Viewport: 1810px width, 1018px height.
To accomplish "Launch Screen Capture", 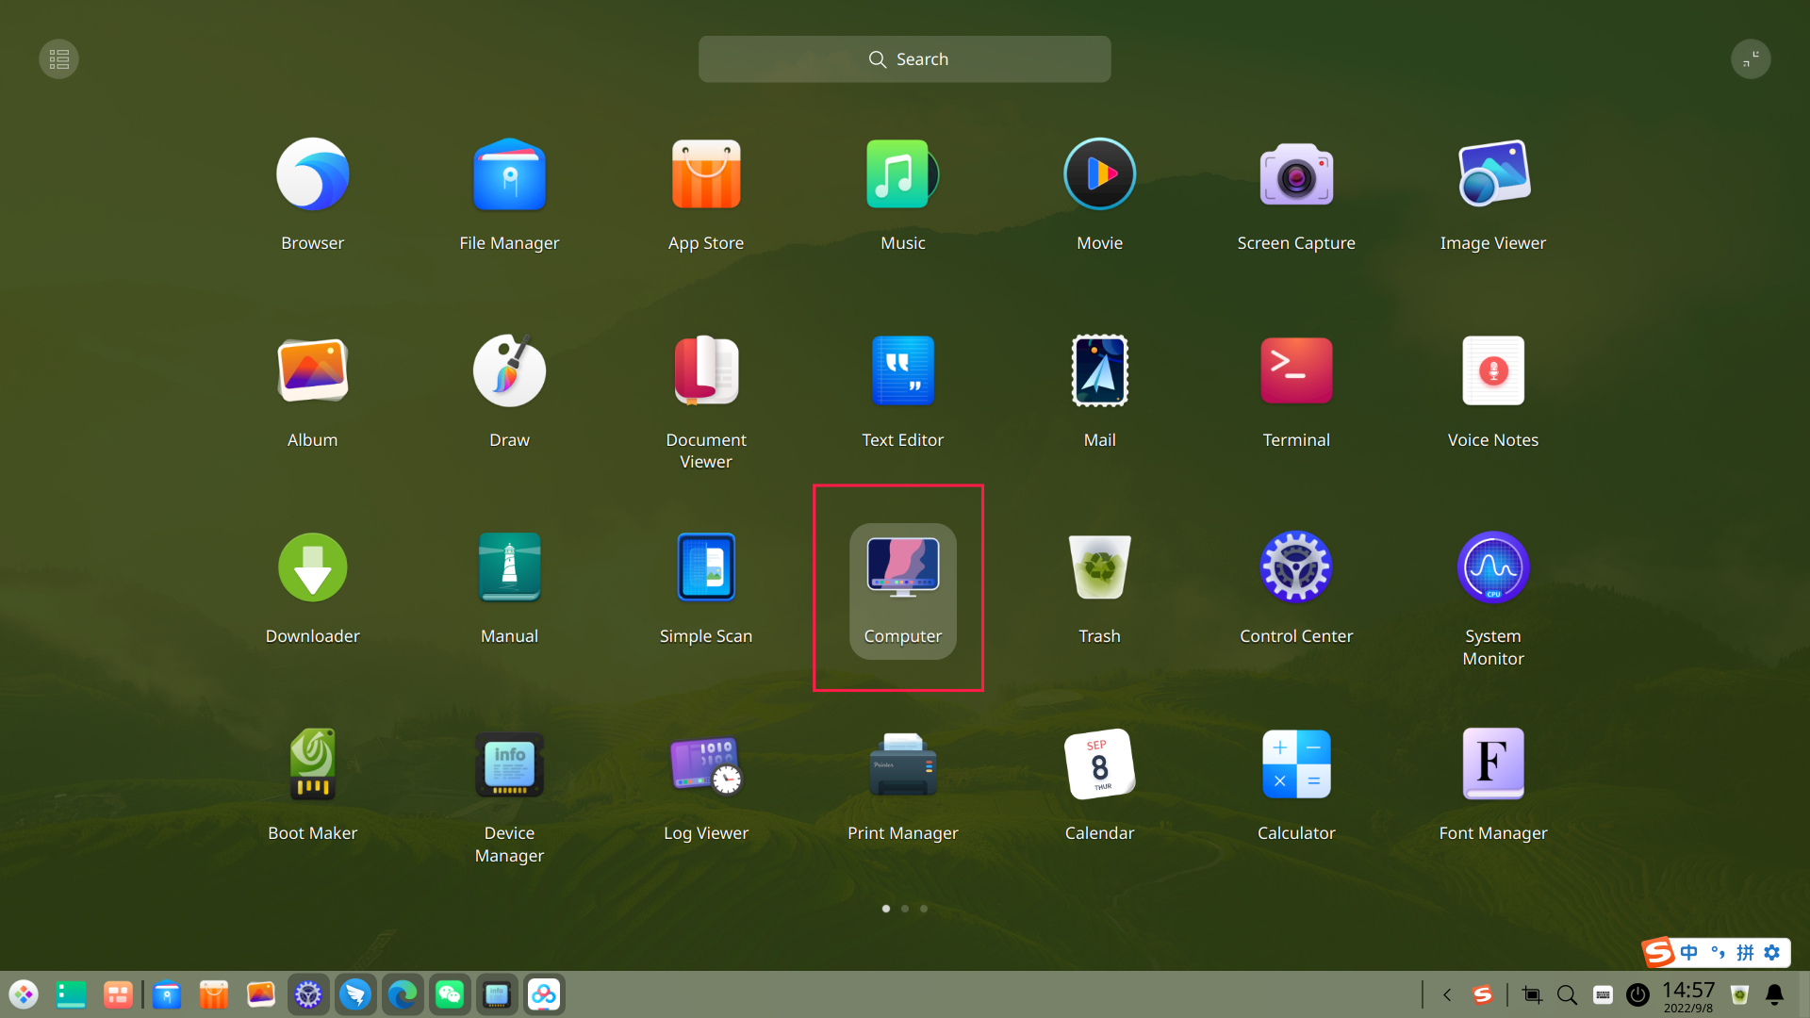I will click(x=1296, y=174).
